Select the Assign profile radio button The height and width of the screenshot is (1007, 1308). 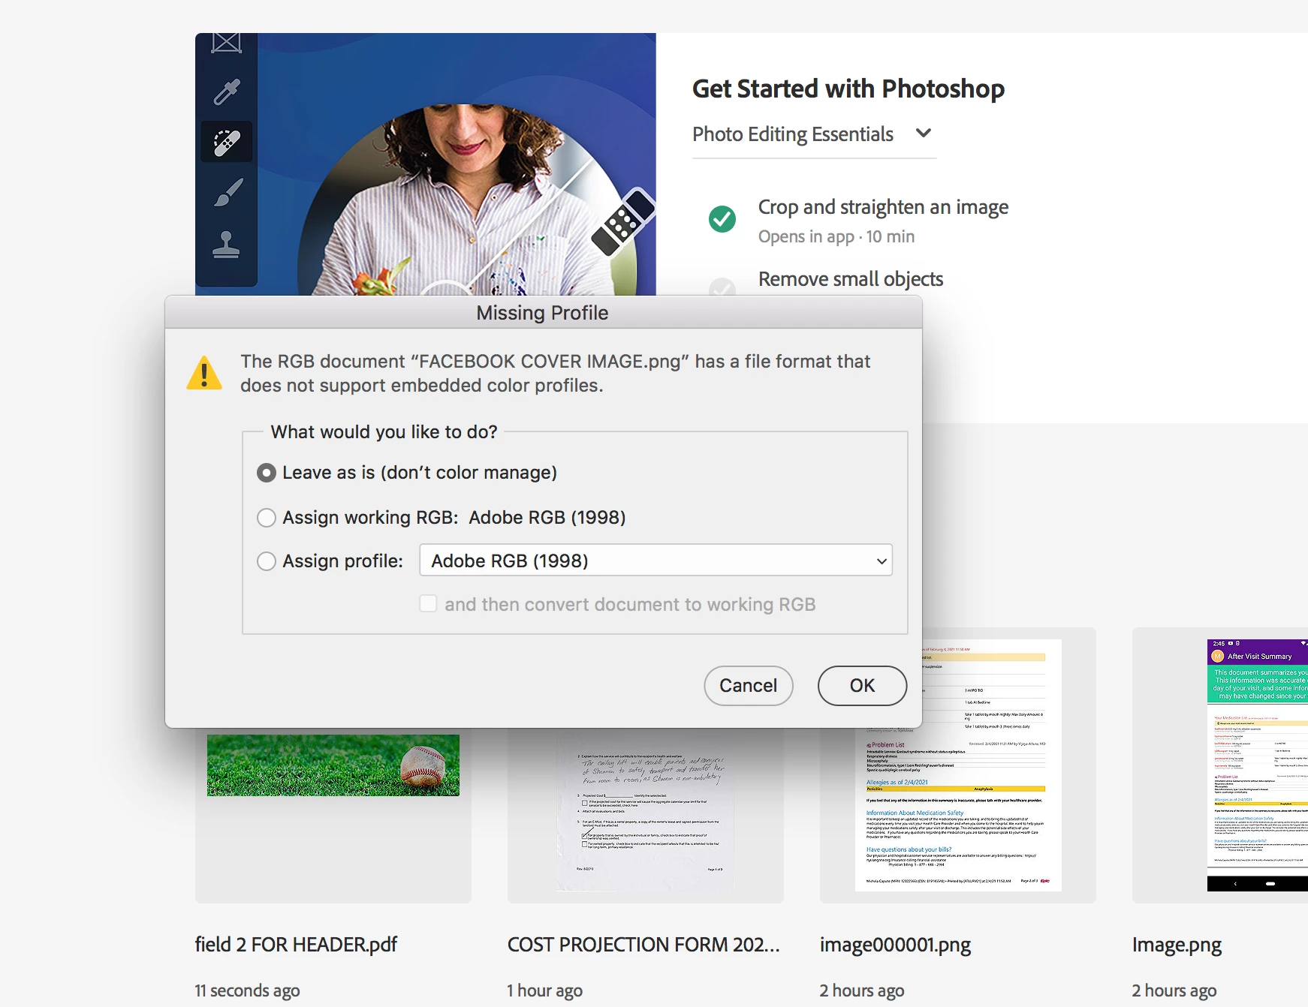point(266,561)
